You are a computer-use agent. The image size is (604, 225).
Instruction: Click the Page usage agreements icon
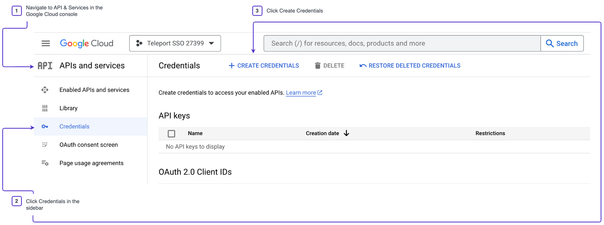pyautogui.click(x=45, y=163)
